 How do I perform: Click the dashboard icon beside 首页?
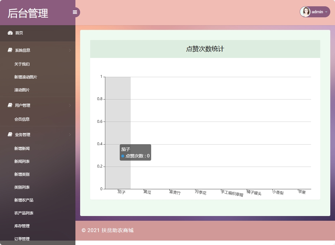(10, 33)
